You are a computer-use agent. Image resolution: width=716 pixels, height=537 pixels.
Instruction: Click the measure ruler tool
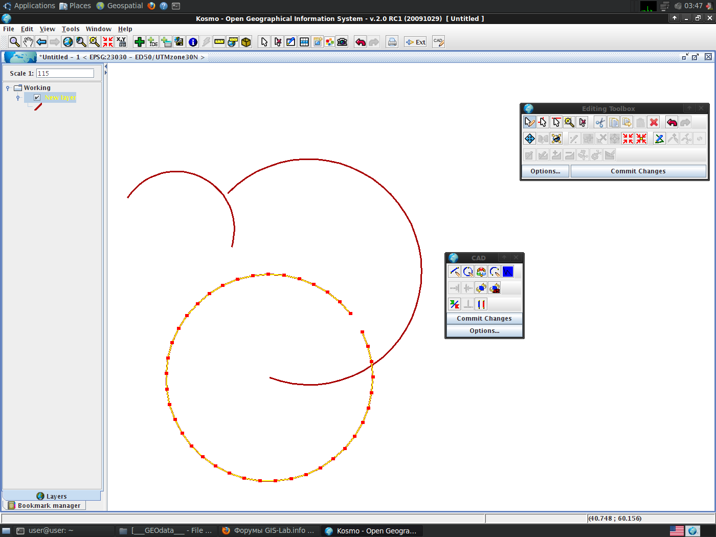coord(219,42)
